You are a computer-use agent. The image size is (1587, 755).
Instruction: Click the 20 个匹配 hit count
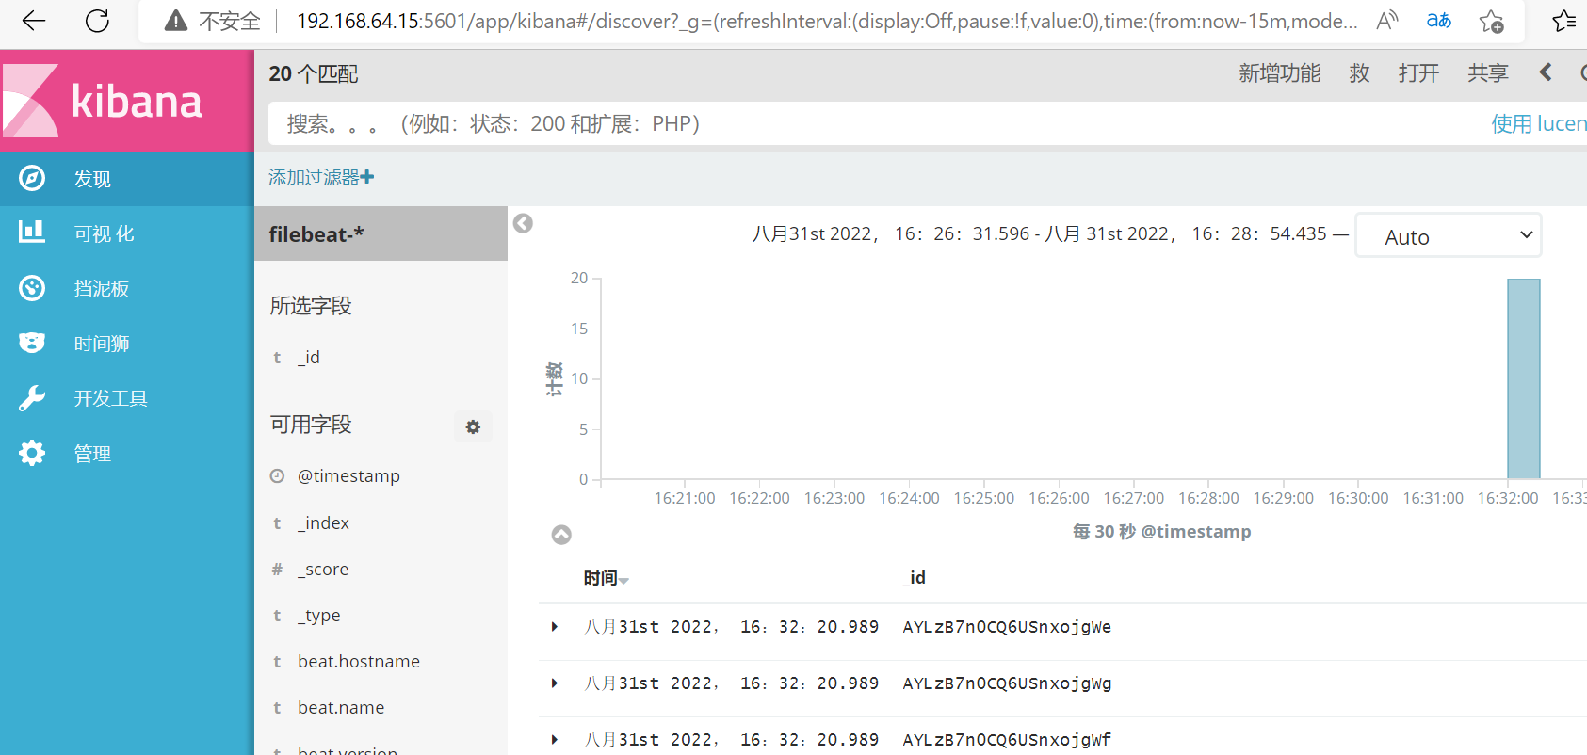pos(314,73)
